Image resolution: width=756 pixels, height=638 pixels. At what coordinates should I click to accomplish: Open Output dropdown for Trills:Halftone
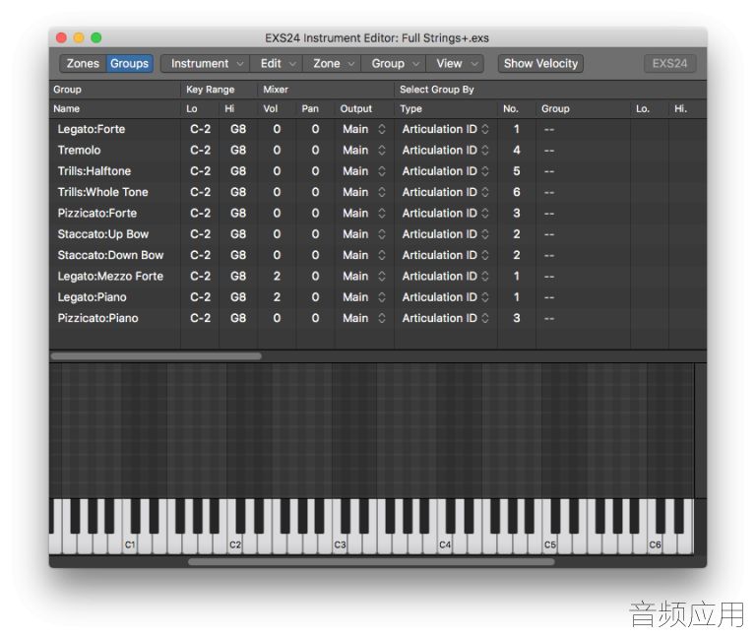pos(364,171)
